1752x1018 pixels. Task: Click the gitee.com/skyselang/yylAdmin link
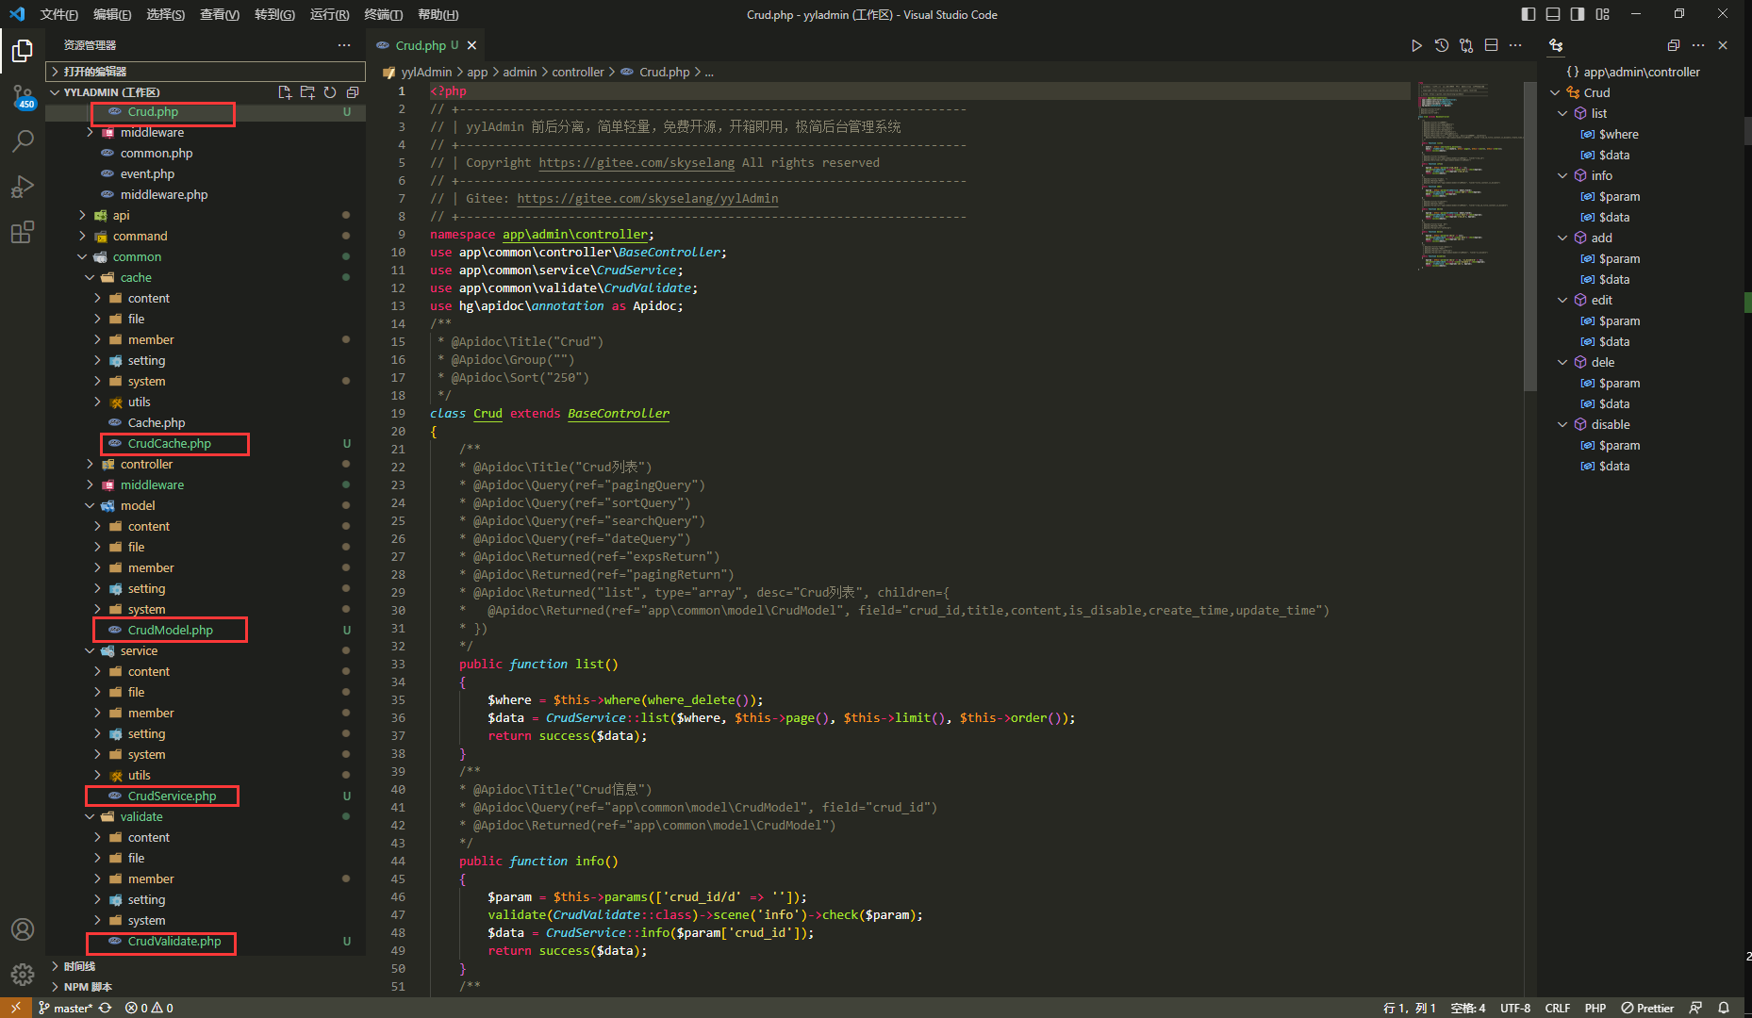[647, 199]
